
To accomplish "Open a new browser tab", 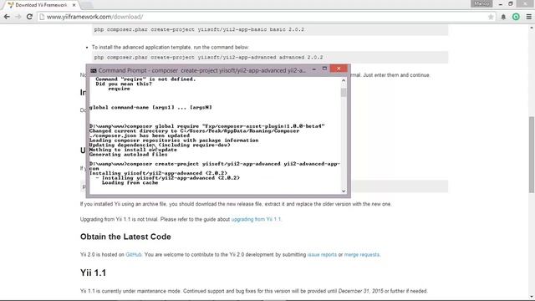I will (x=87, y=5).
